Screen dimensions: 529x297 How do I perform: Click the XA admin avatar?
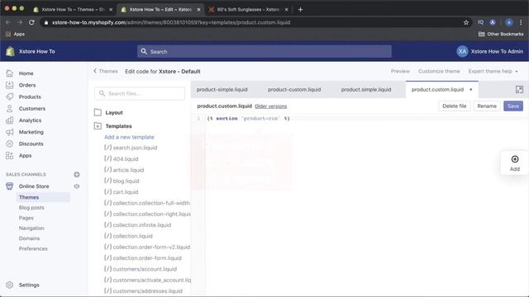pos(462,51)
